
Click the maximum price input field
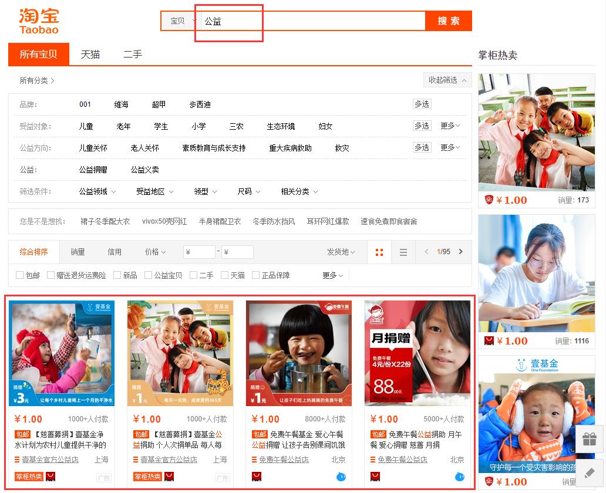pos(237,252)
